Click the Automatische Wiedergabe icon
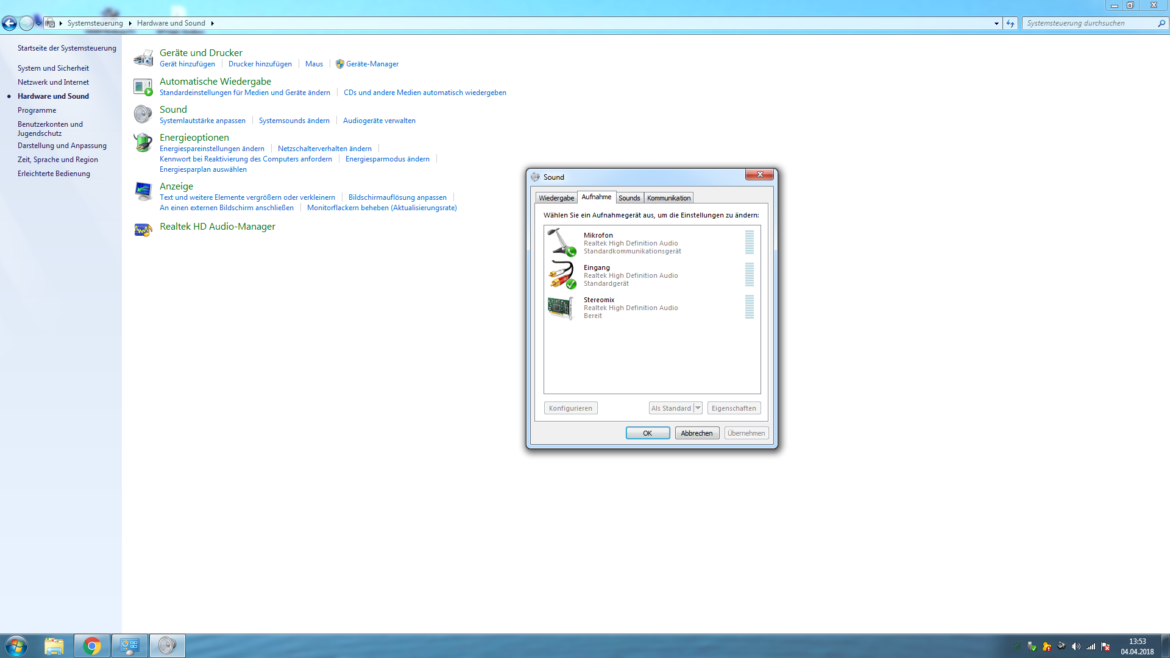Image resolution: width=1170 pixels, height=658 pixels. (x=143, y=87)
